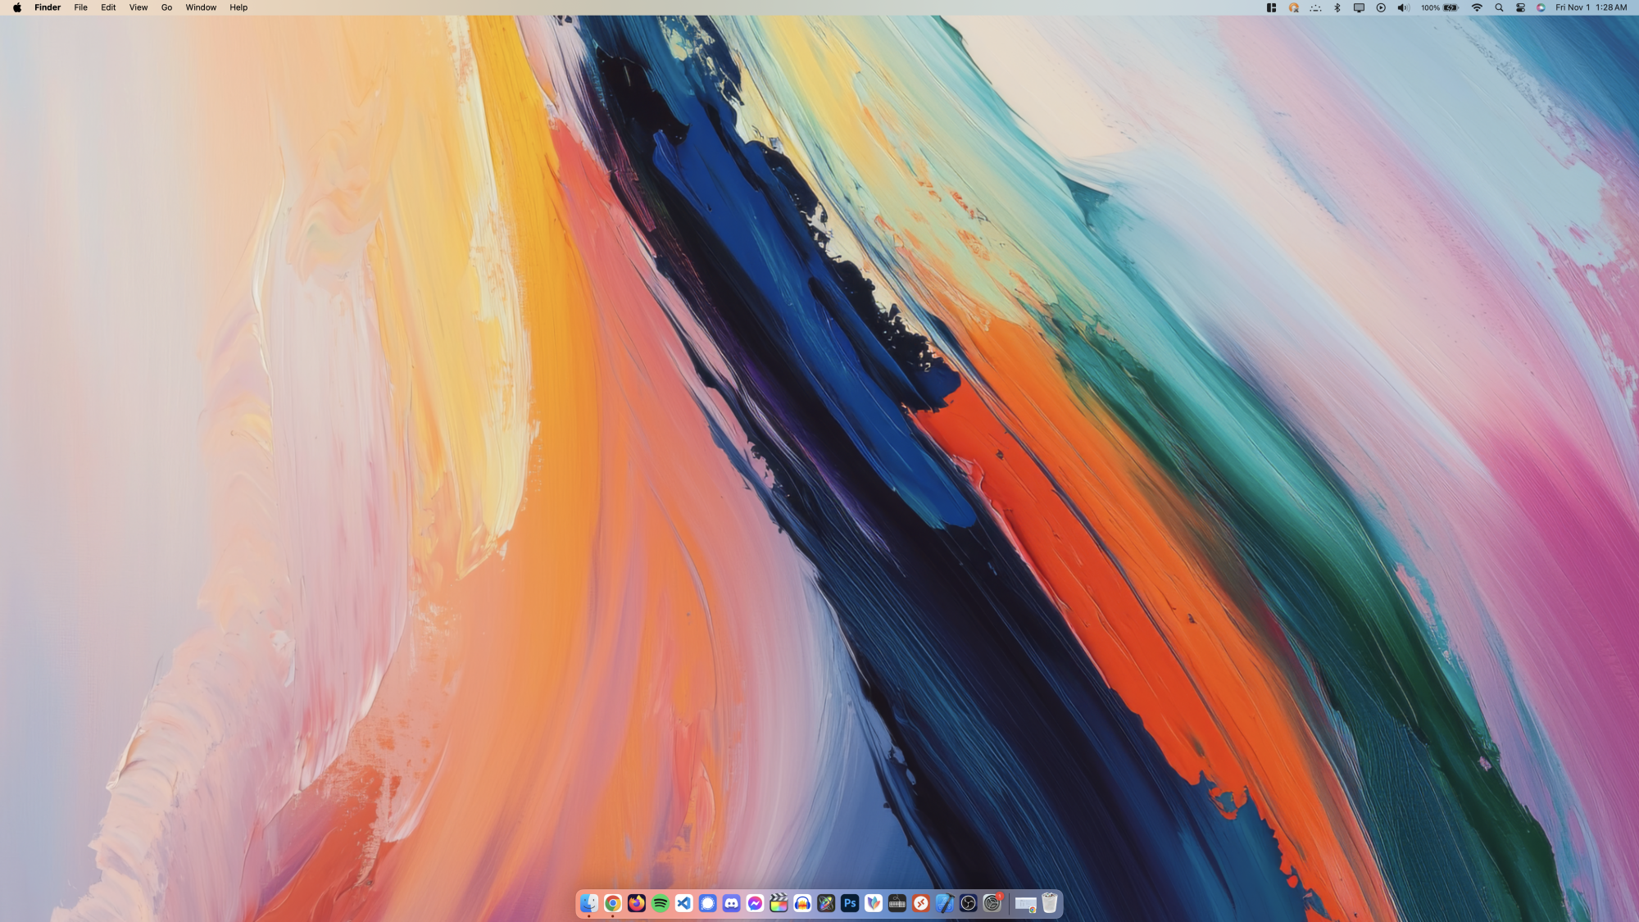Open Google Chrome from the dock
Screen dimensions: 1639x922
(x=612, y=903)
